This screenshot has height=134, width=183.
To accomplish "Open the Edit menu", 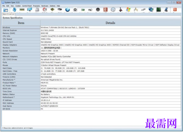I will pyautogui.click(x=8, y=6).
